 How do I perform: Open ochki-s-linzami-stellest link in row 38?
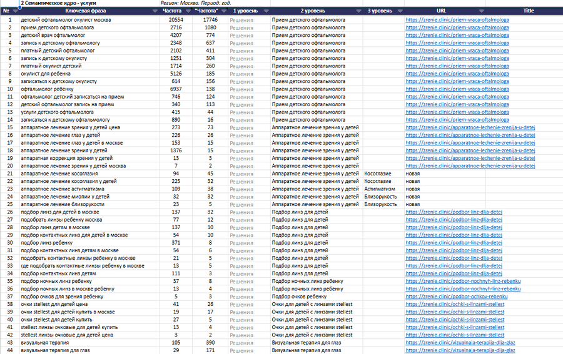[455, 304]
